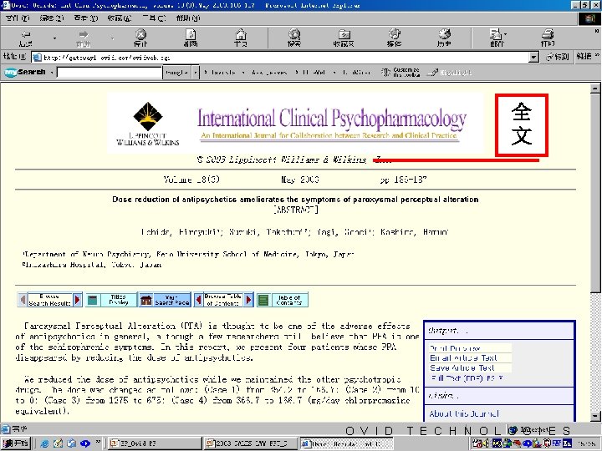This screenshot has height=451, width=602.
Task: Open the 工具(T) Tools menu
Action: pos(154,18)
